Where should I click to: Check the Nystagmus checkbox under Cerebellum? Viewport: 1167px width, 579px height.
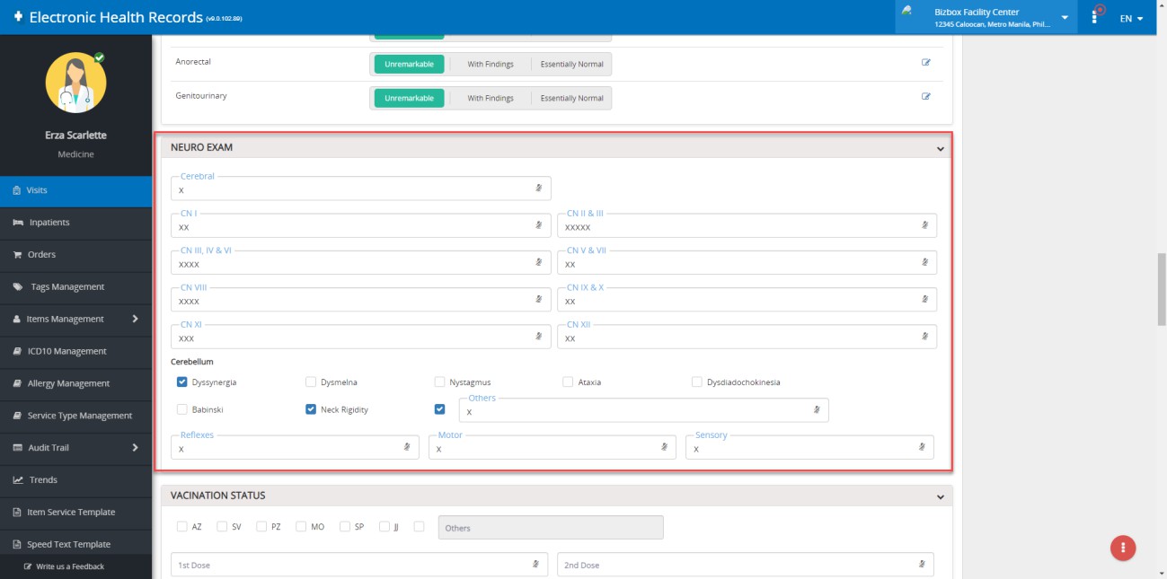[439, 382]
